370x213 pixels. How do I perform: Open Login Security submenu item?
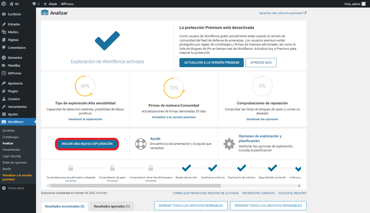(x=12, y=156)
